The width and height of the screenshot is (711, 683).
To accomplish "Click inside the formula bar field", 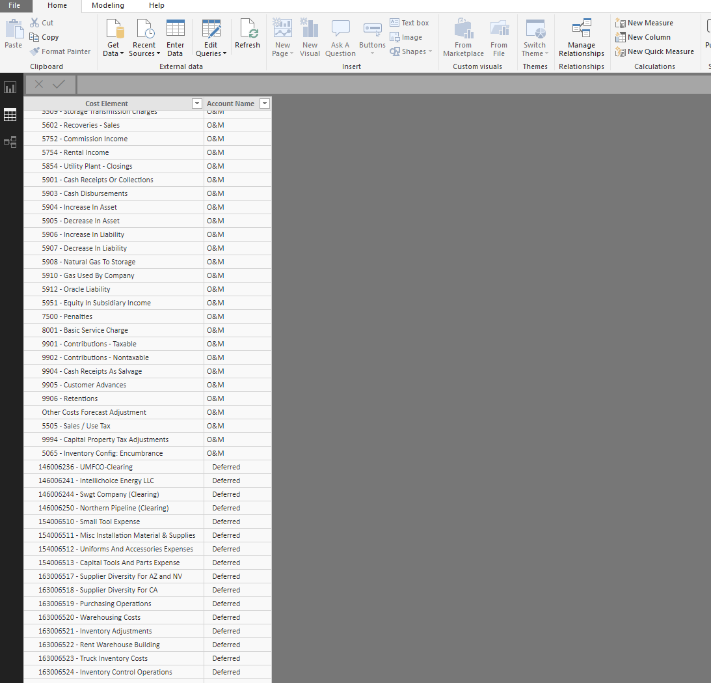I will (394, 85).
